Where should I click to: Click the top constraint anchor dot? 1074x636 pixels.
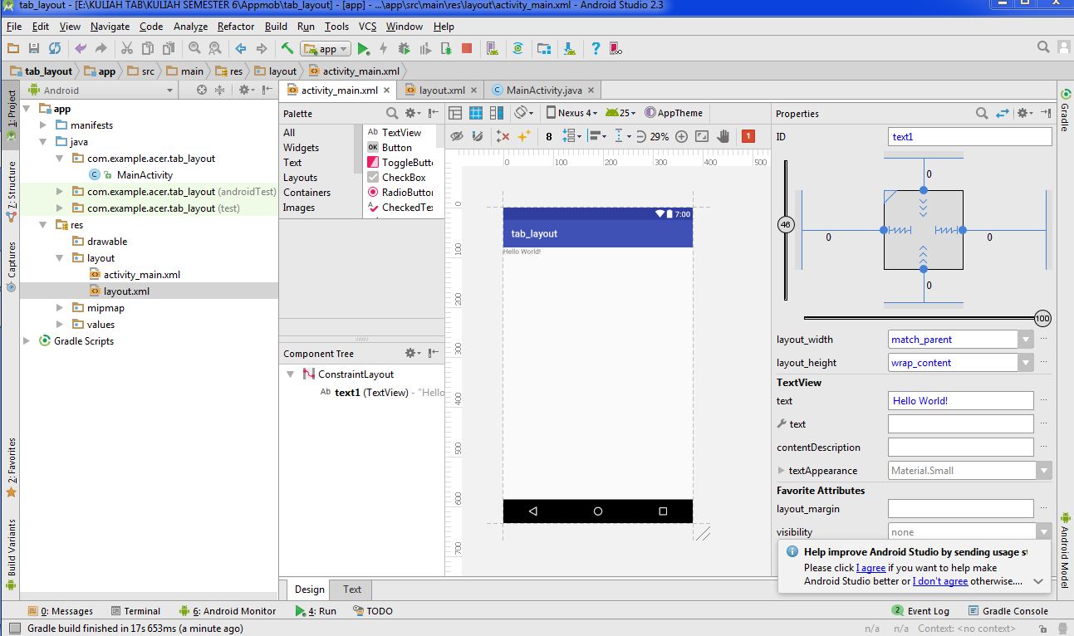[x=924, y=190]
